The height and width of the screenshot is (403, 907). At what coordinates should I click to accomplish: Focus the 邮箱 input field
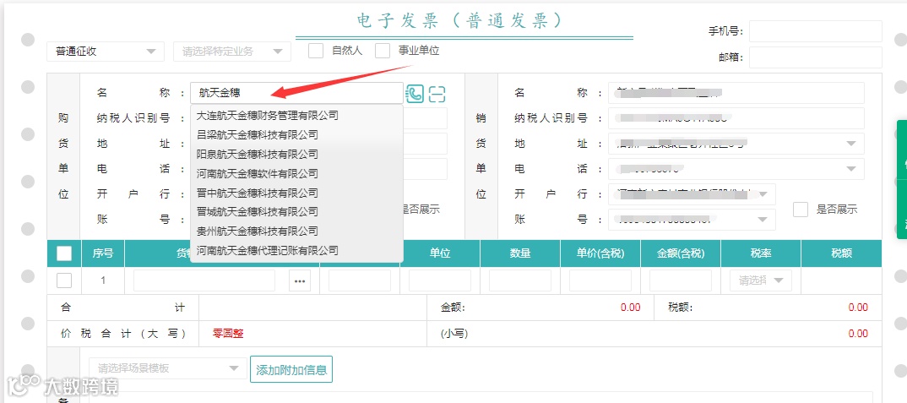[x=816, y=57]
